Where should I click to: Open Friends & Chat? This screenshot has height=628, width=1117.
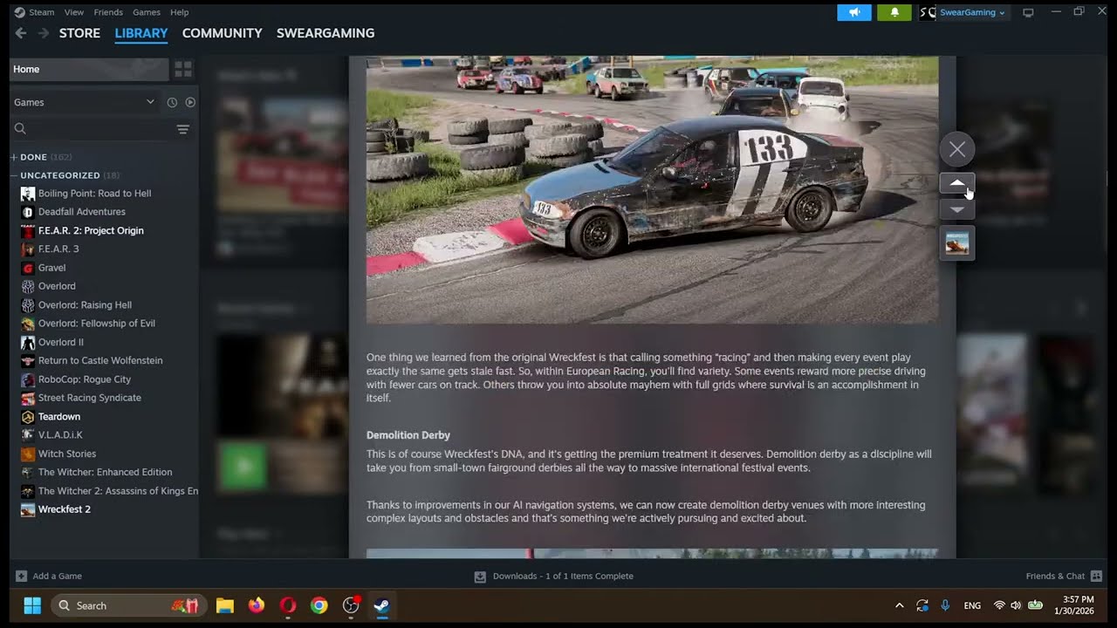point(1064,576)
